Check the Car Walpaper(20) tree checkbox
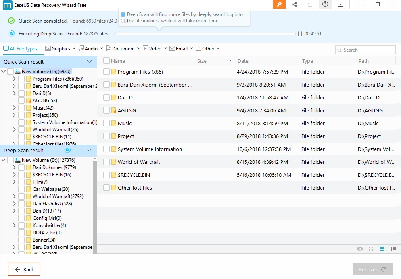 [x=21, y=189]
